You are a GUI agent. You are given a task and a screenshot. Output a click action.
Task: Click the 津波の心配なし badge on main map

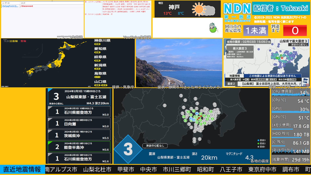(x=155, y=146)
